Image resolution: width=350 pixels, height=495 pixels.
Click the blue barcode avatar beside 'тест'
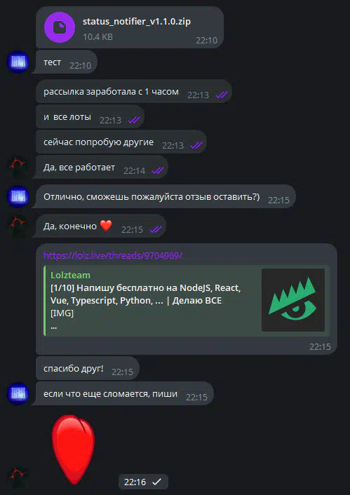click(x=18, y=62)
